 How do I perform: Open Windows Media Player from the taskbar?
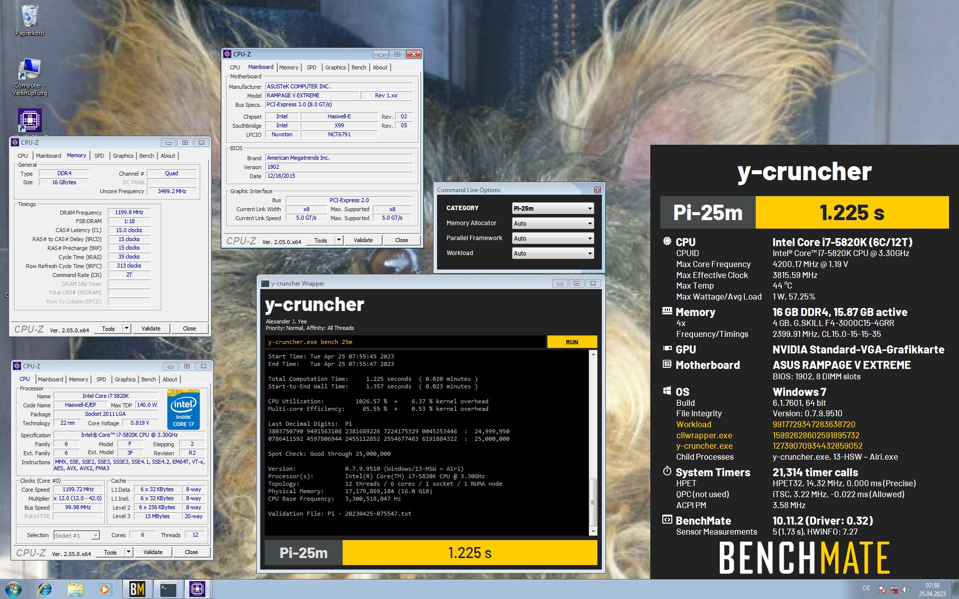pos(105,590)
